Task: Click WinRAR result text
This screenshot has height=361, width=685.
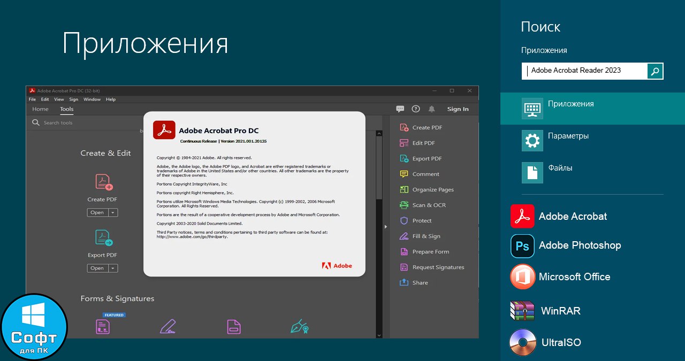Action: pos(560,311)
